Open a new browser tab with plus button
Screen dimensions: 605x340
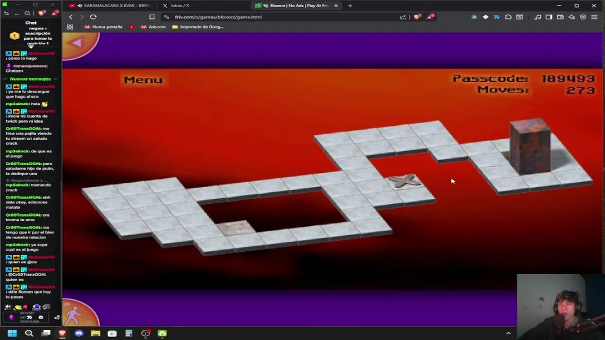coord(350,6)
